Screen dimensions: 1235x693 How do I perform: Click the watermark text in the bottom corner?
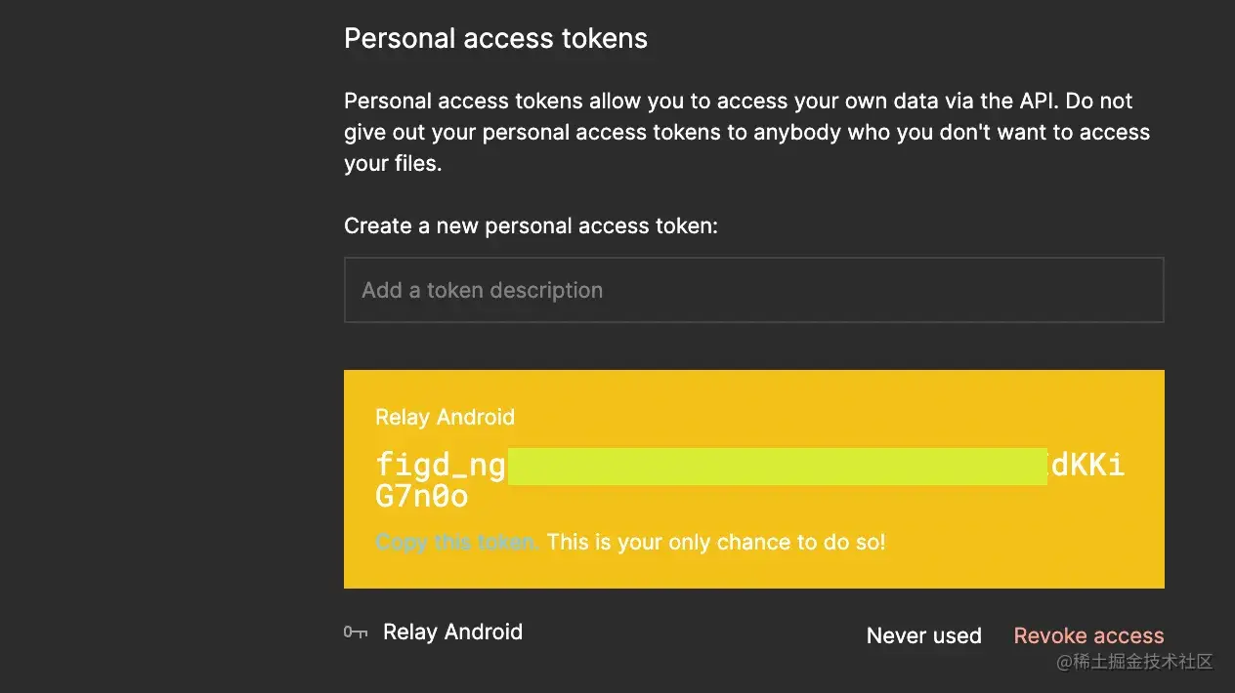click(x=1131, y=662)
